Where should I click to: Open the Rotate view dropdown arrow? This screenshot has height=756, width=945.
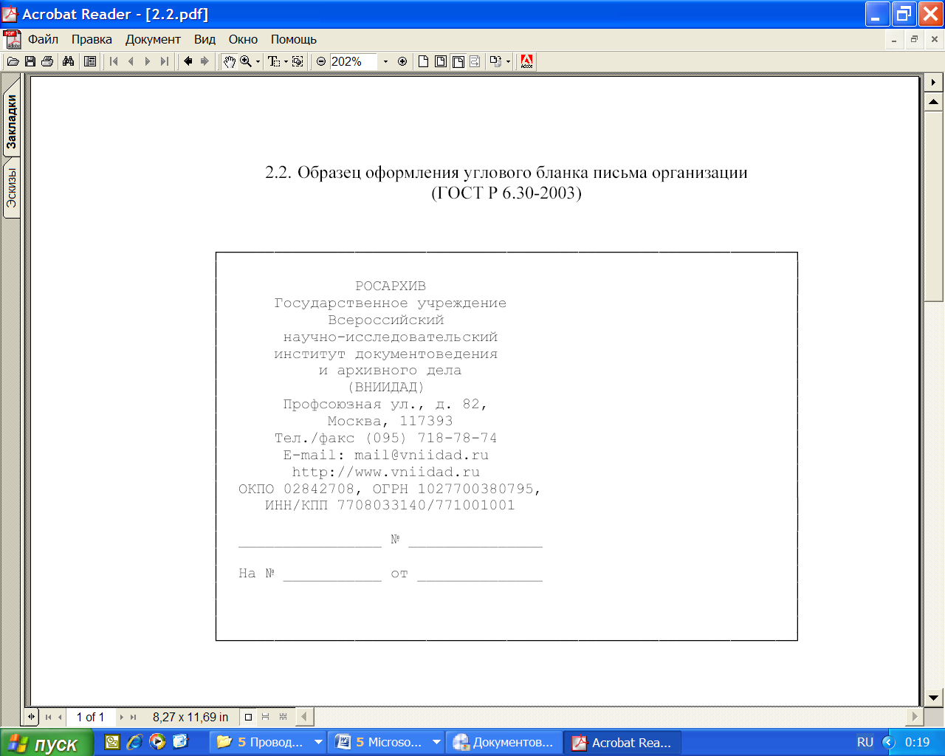509,62
